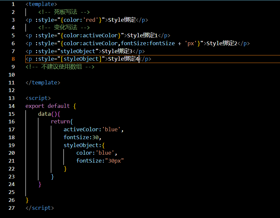280x218 pixels.
Task: Click 'return{' on line 16
Action: (62, 122)
